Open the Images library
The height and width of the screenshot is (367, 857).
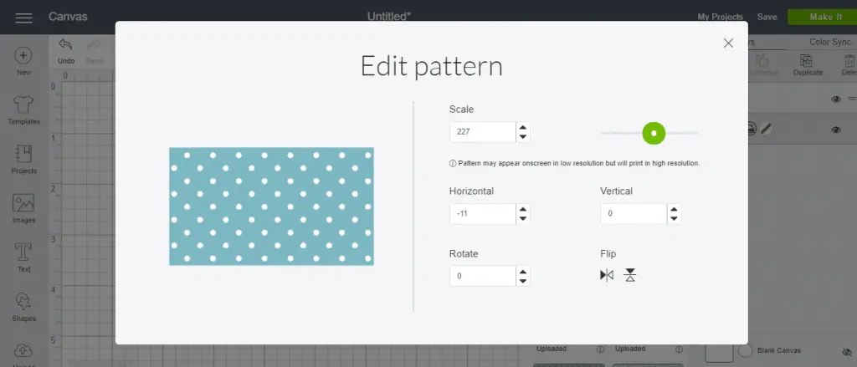[23, 208]
